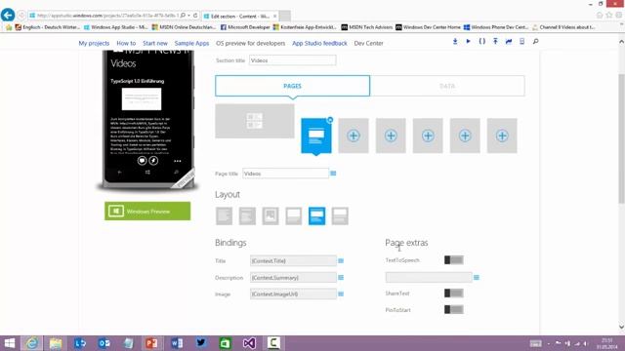The width and height of the screenshot is (625, 351).
Task: Click the Windows Start button
Action: click(9, 342)
